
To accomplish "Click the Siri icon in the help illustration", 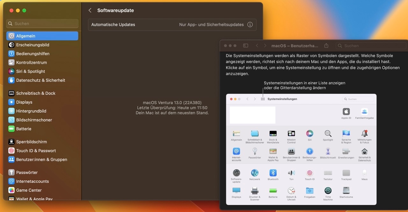I will (310, 133).
